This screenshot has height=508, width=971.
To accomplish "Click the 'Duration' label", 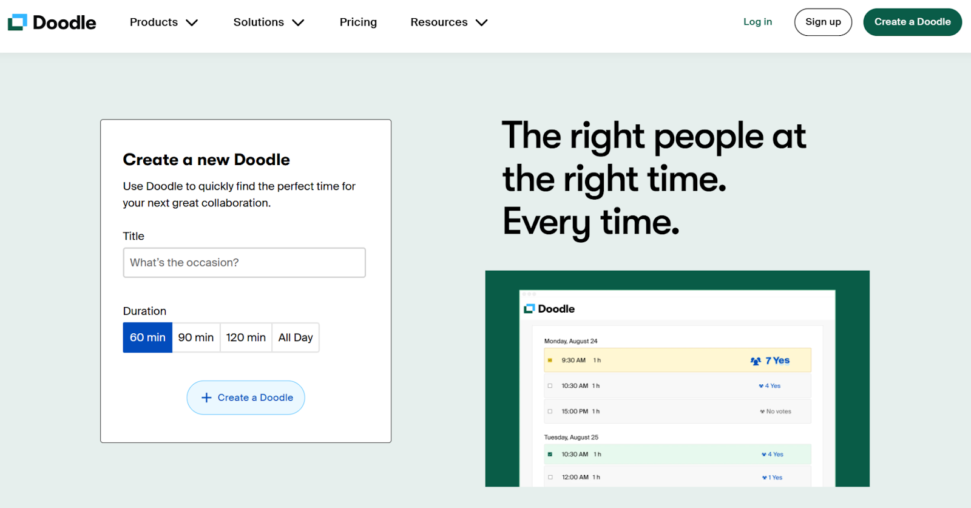I will coord(144,311).
